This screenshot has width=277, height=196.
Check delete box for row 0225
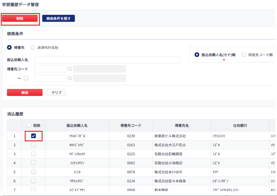33,154
